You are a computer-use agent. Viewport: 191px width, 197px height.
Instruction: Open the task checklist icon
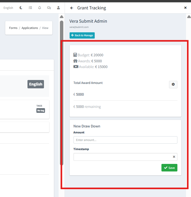(x=30, y=8)
